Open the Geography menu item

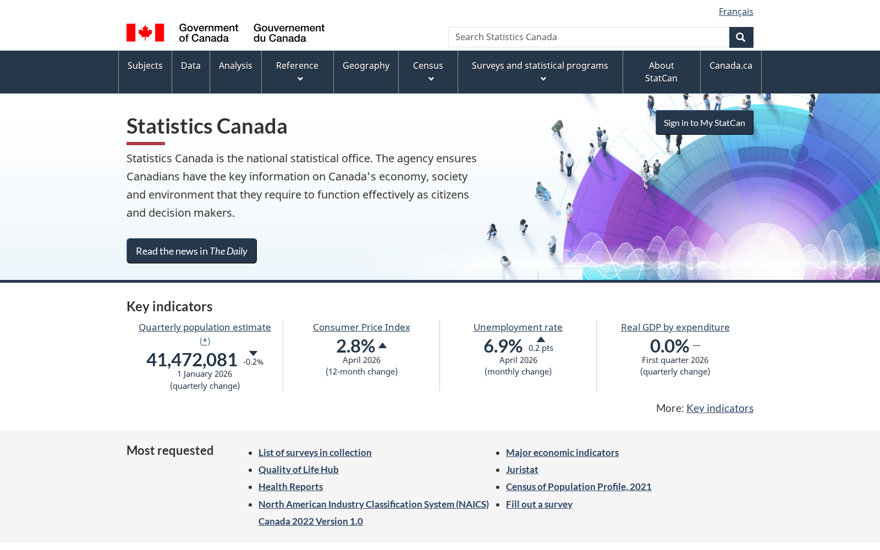[366, 72]
